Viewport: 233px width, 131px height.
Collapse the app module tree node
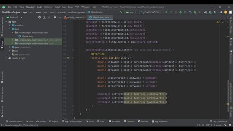tap(6, 22)
